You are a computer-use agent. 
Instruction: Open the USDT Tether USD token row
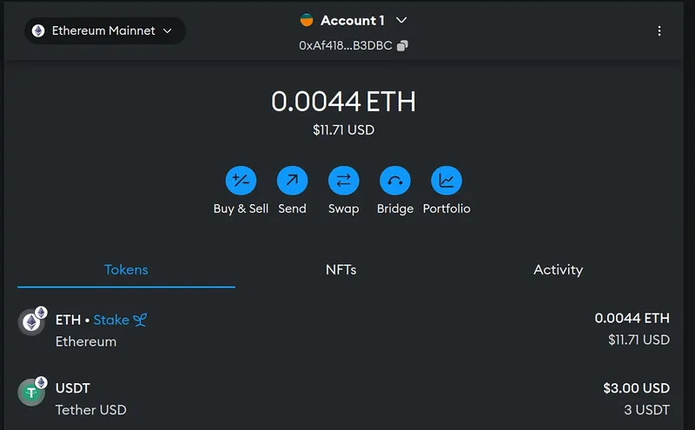[347, 398]
